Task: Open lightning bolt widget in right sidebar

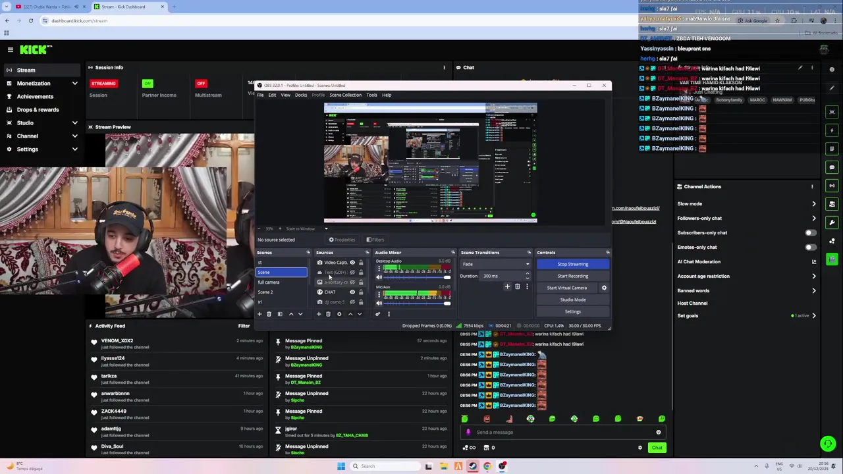Action: pos(832,130)
